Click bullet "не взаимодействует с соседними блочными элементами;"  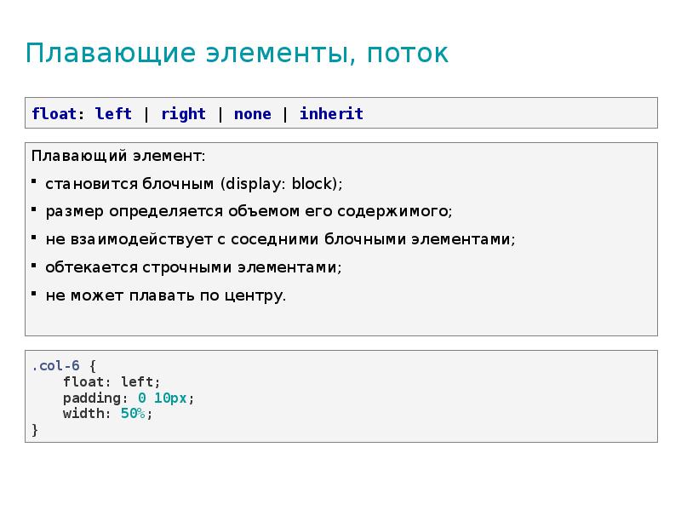coord(280,239)
